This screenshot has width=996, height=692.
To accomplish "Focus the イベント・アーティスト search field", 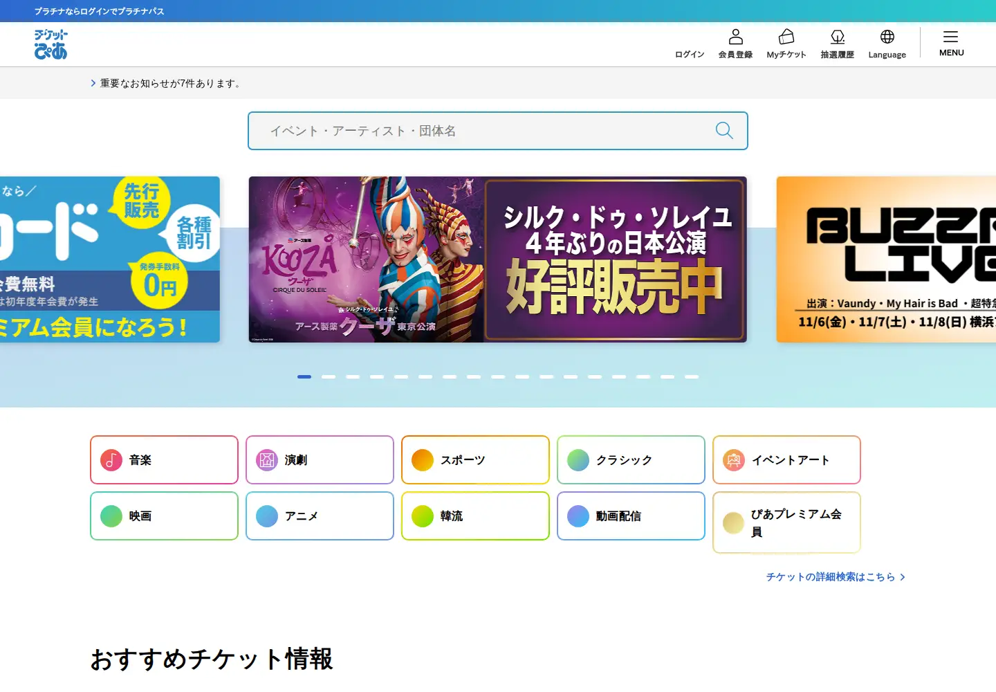I will coord(498,131).
